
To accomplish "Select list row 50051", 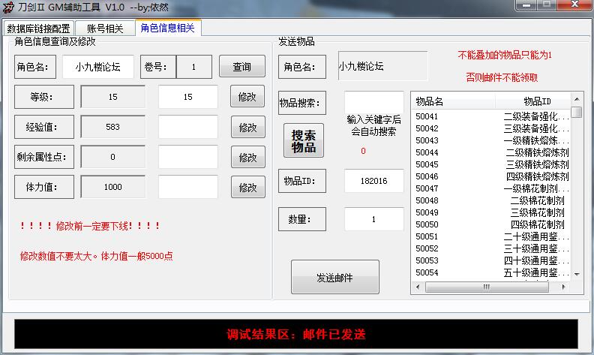I will click(x=491, y=236).
